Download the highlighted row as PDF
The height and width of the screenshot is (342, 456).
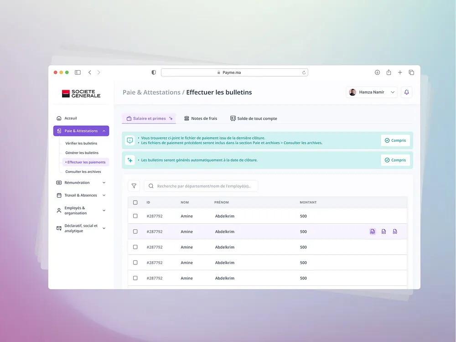click(x=373, y=232)
